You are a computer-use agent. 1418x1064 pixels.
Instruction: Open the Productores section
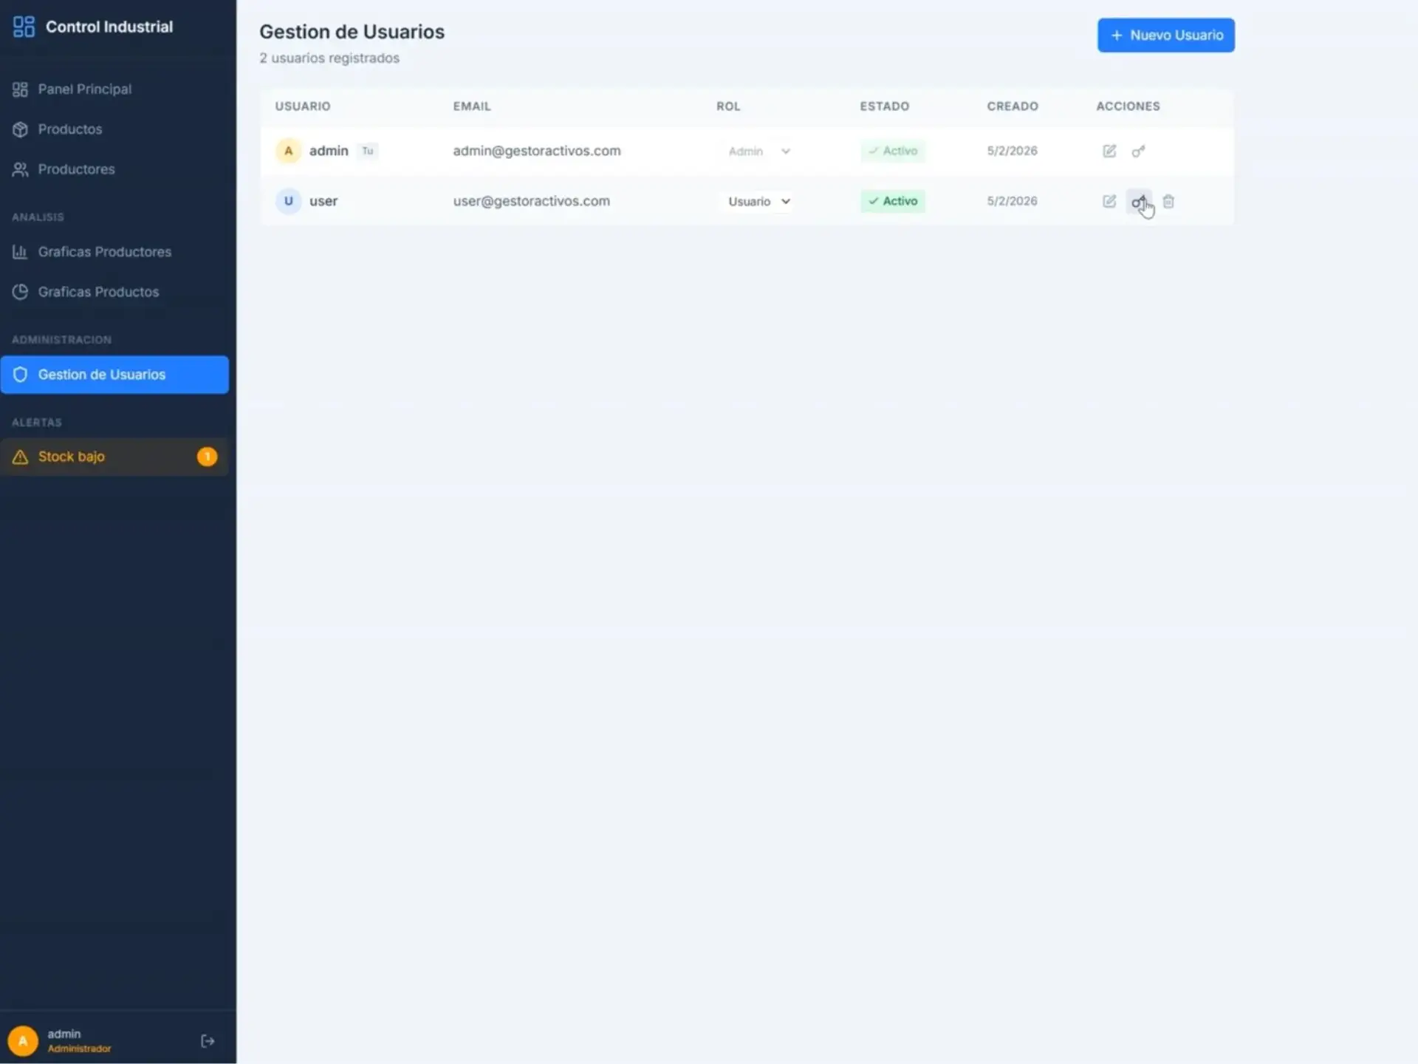76,169
